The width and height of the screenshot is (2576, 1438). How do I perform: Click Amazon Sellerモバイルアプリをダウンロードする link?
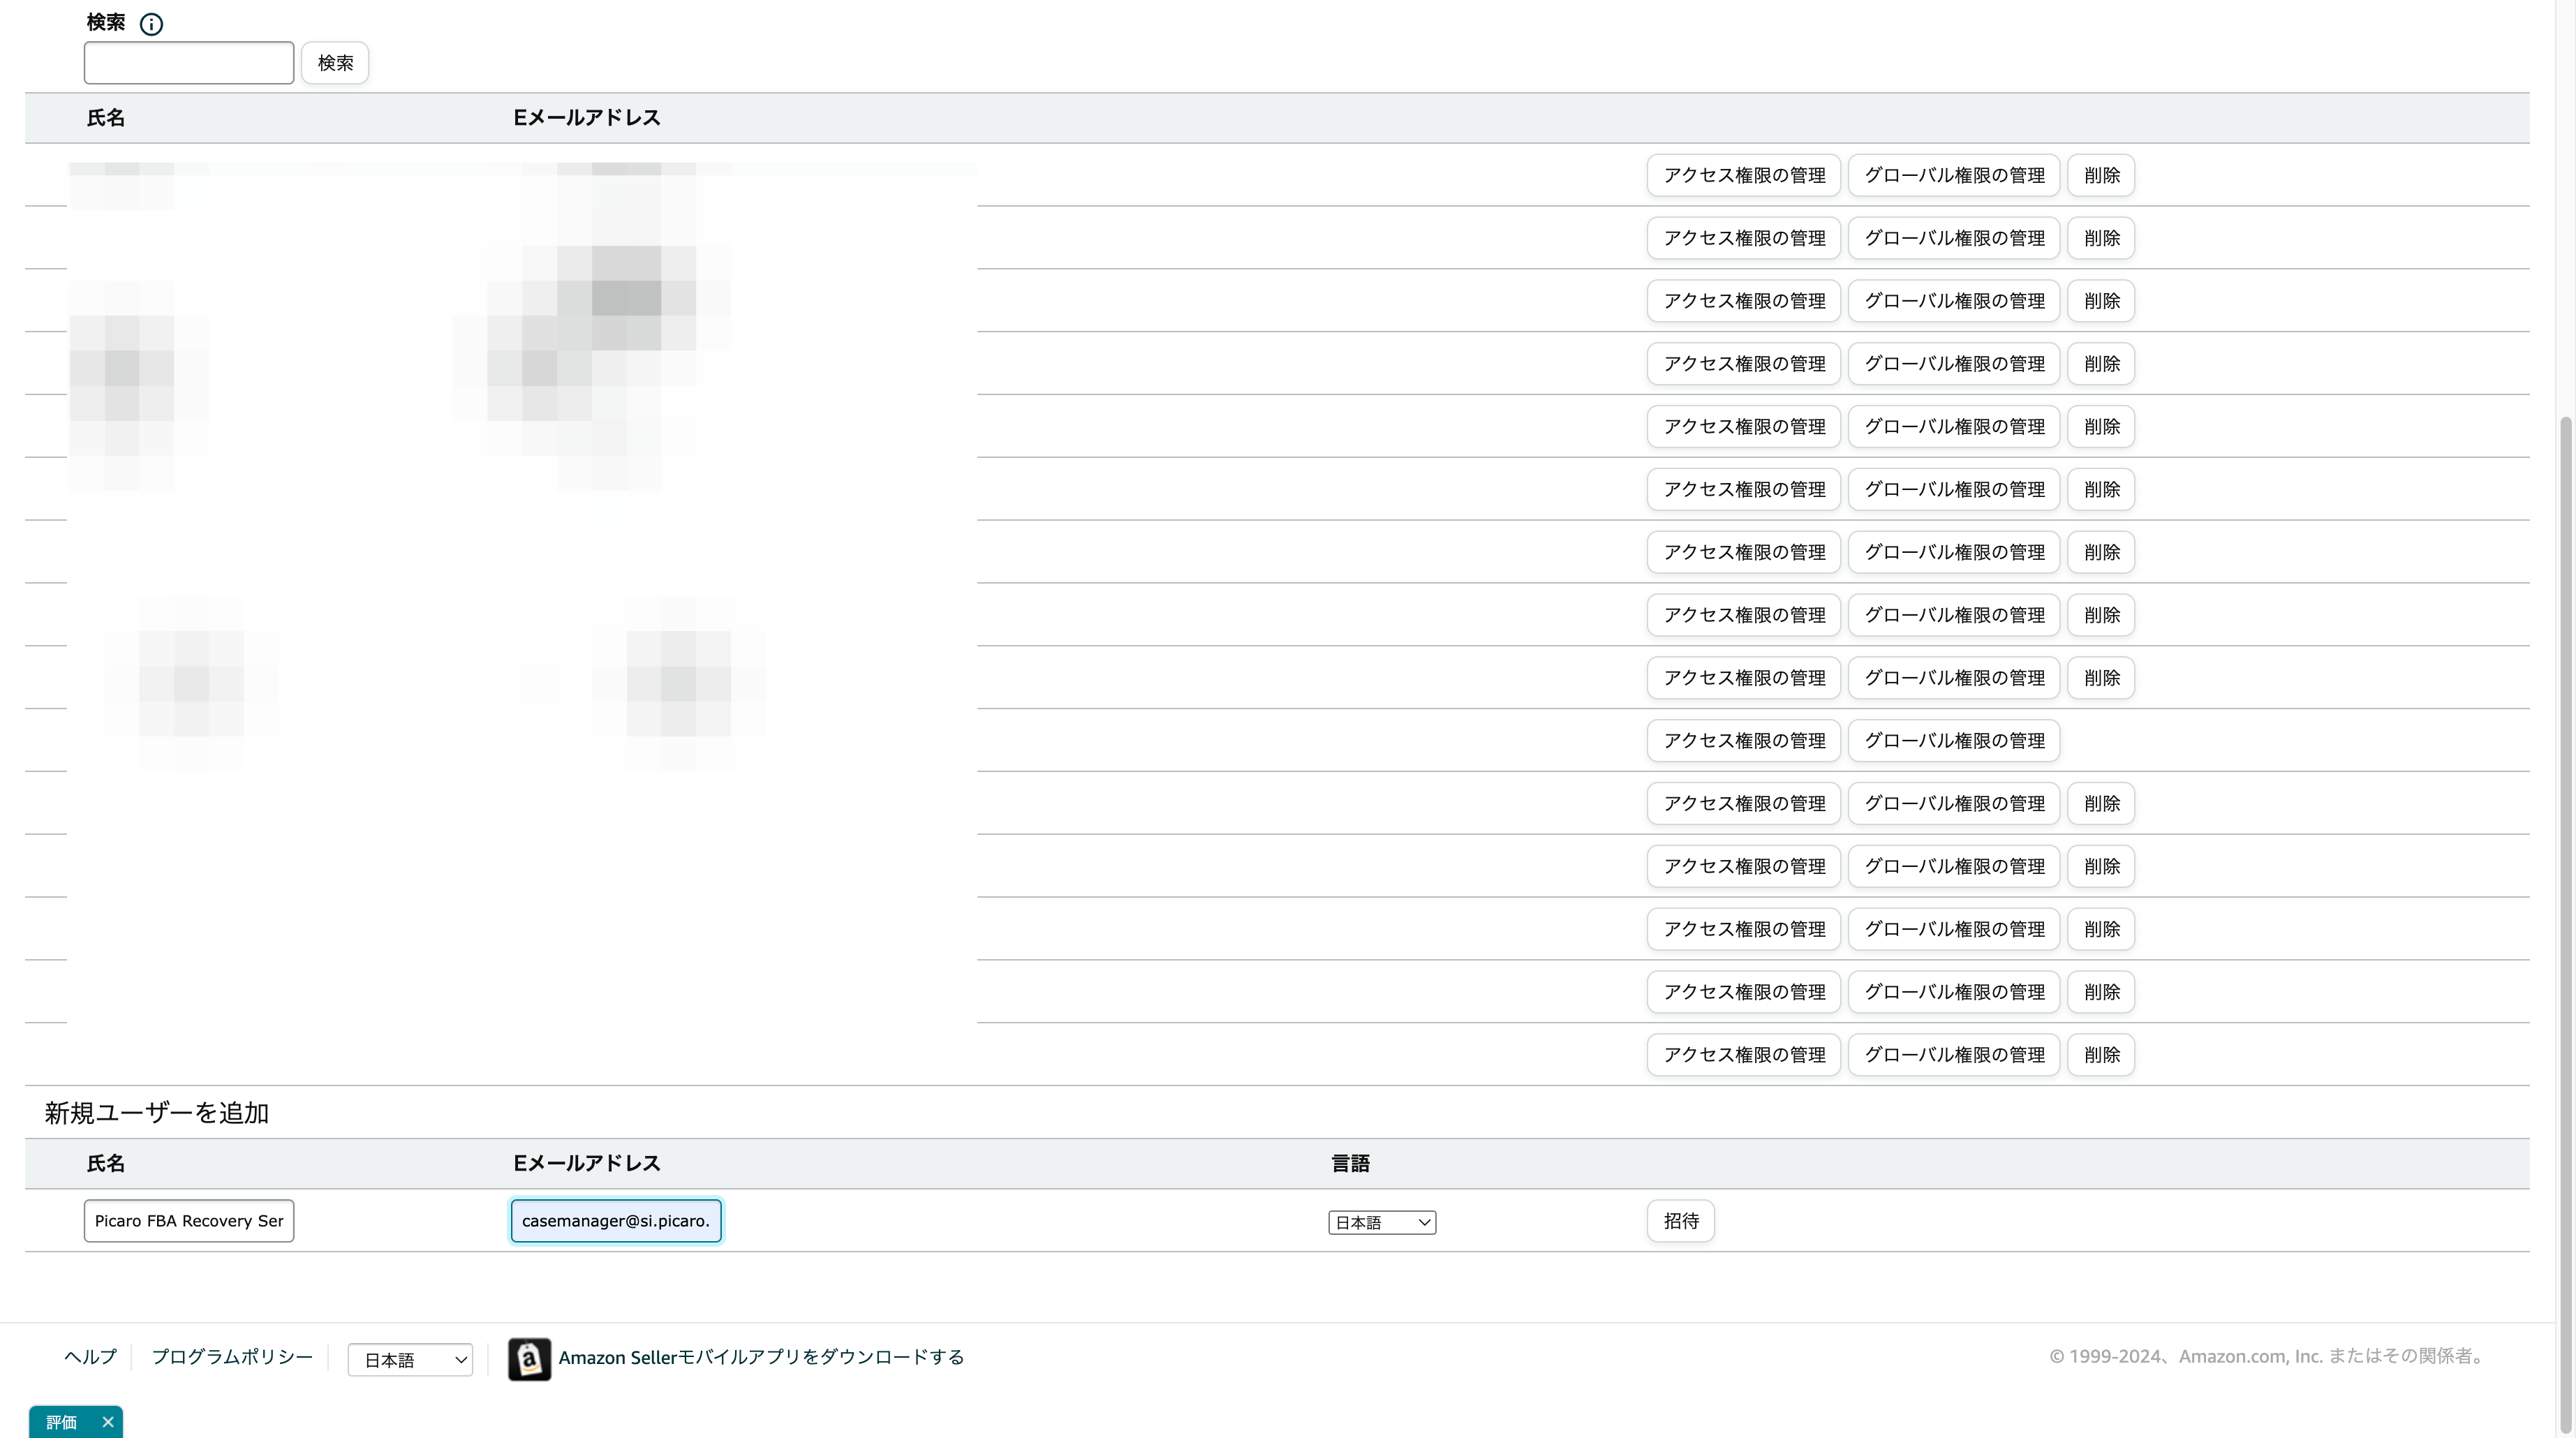pos(761,1357)
